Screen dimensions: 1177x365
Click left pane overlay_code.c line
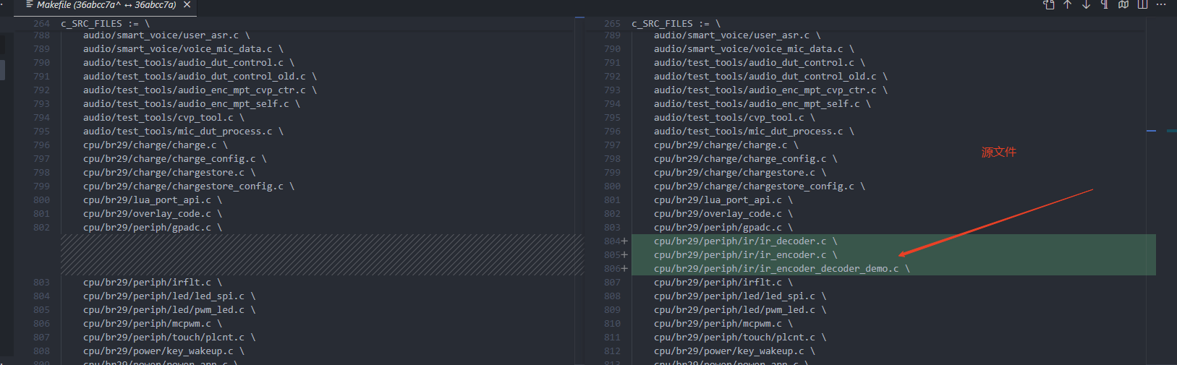click(x=153, y=214)
